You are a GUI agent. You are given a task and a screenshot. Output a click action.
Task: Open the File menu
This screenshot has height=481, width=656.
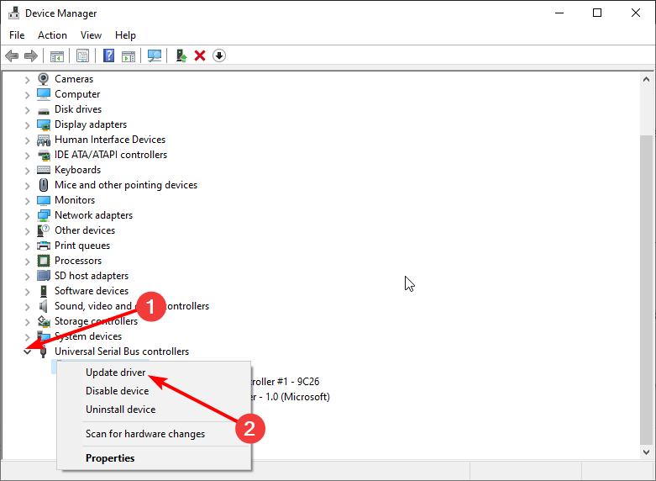tap(17, 35)
